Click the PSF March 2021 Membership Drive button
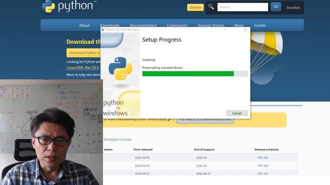 coord(205,120)
